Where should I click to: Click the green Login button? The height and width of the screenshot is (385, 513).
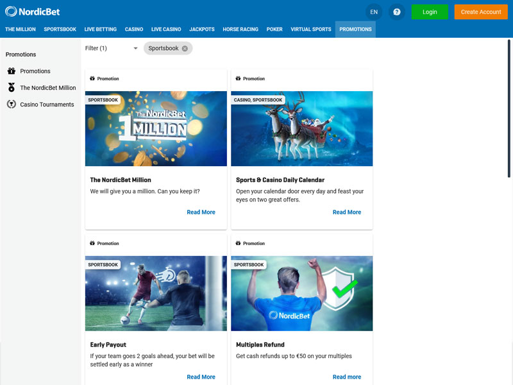pos(430,12)
